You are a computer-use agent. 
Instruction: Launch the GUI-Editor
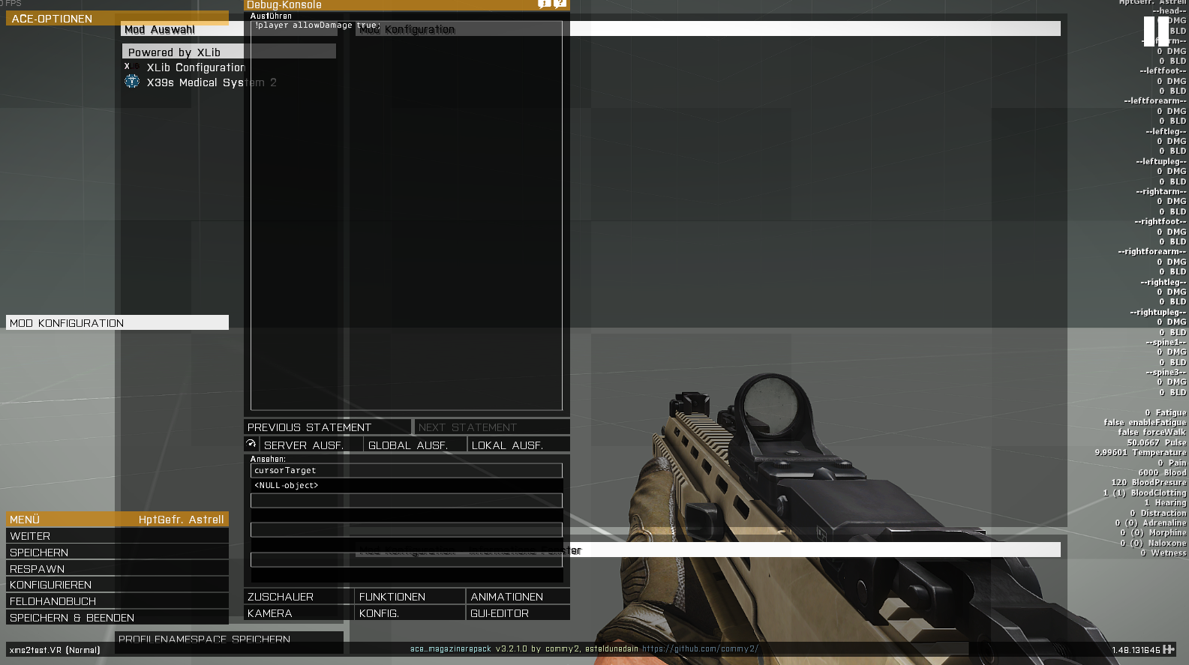pyautogui.click(x=518, y=613)
